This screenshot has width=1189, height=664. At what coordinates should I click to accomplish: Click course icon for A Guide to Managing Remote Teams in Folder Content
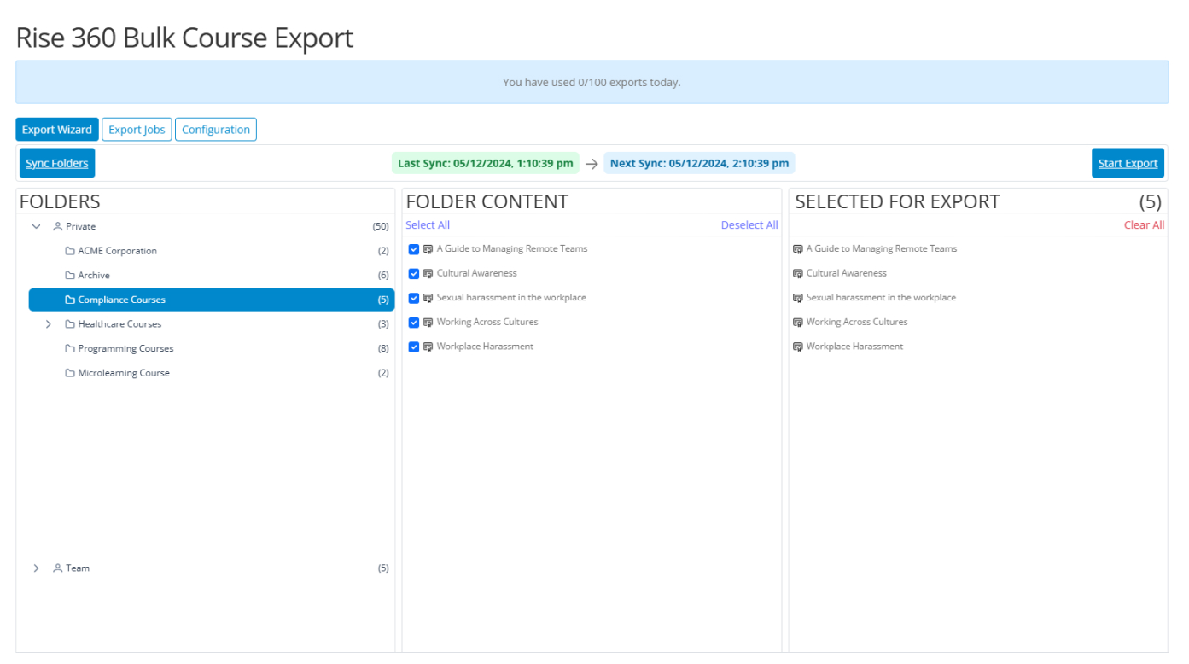(428, 249)
